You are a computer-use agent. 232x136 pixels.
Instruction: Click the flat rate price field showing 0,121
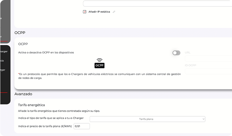coord(82,126)
